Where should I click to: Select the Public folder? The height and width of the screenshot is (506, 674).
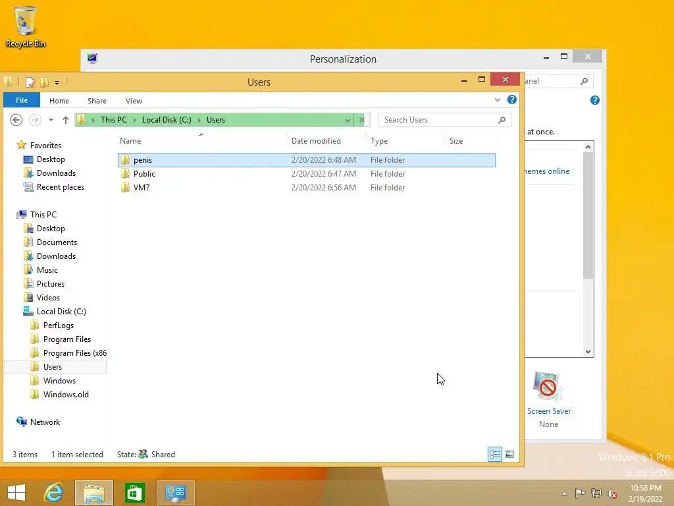pos(306,174)
